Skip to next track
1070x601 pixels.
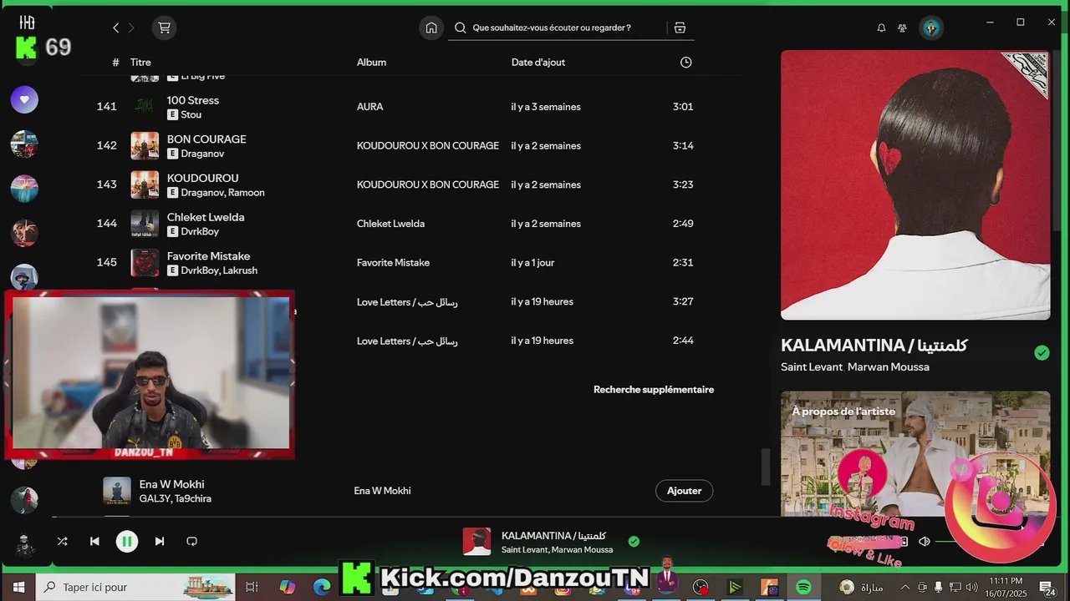coord(160,541)
